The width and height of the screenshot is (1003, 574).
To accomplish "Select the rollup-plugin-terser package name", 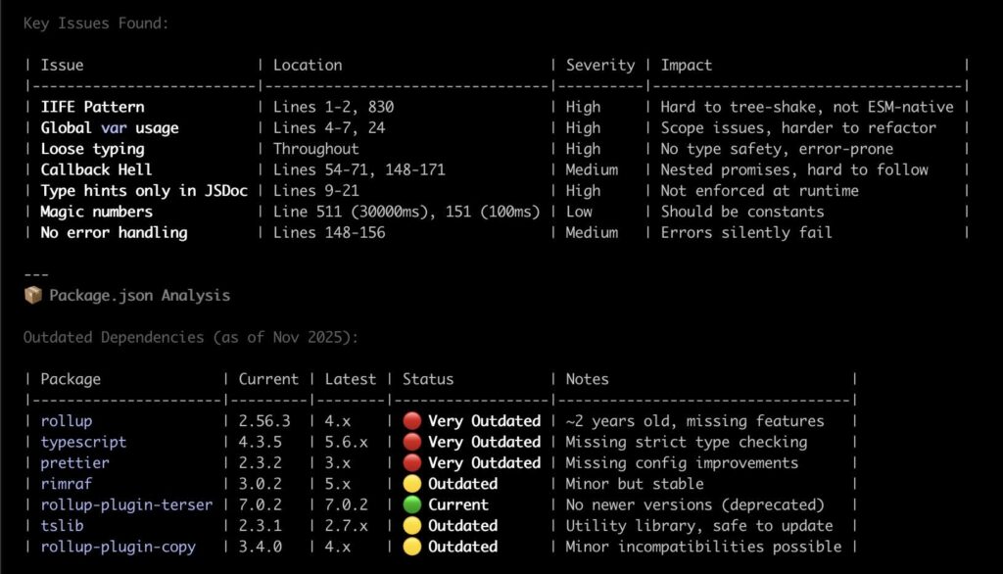I will point(126,504).
